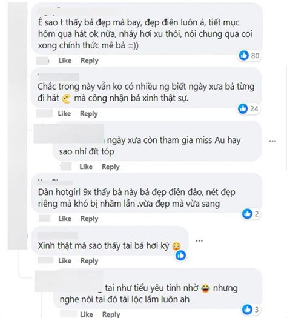Like the 'Ê sao t thấy bả đẹp' comment
Screen dimensions: 287x318
pos(65,61)
